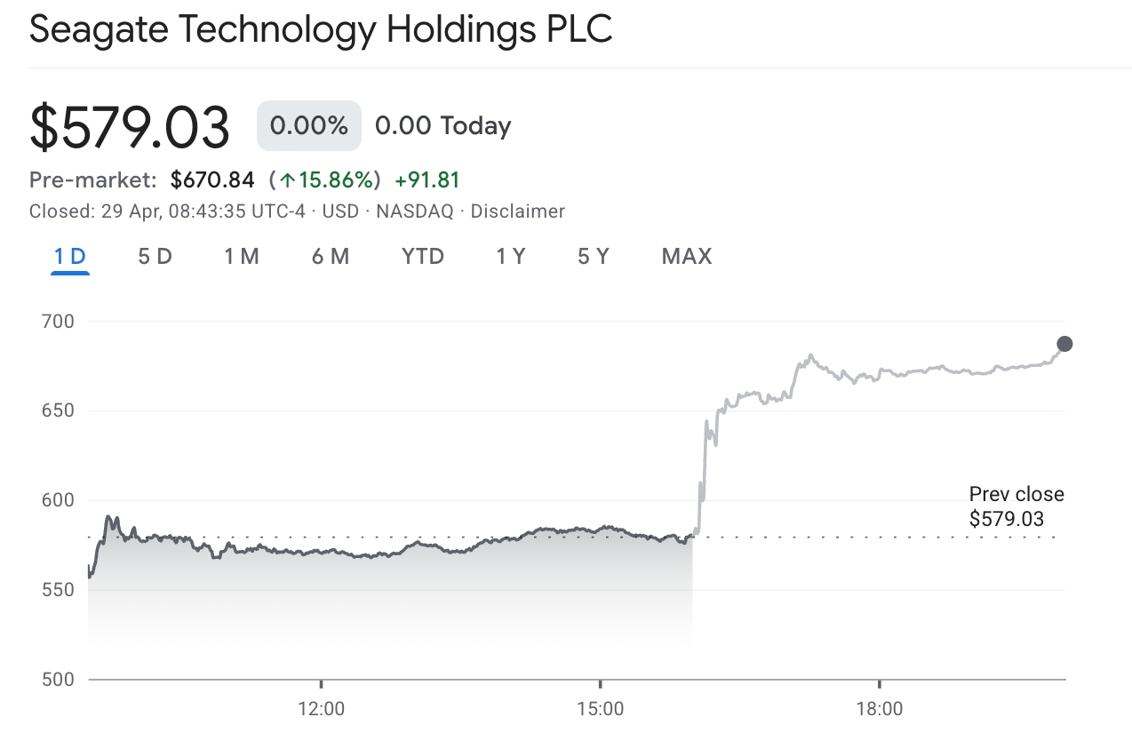Click the 12:00 time axis label
1132x741 pixels.
pyautogui.click(x=321, y=709)
